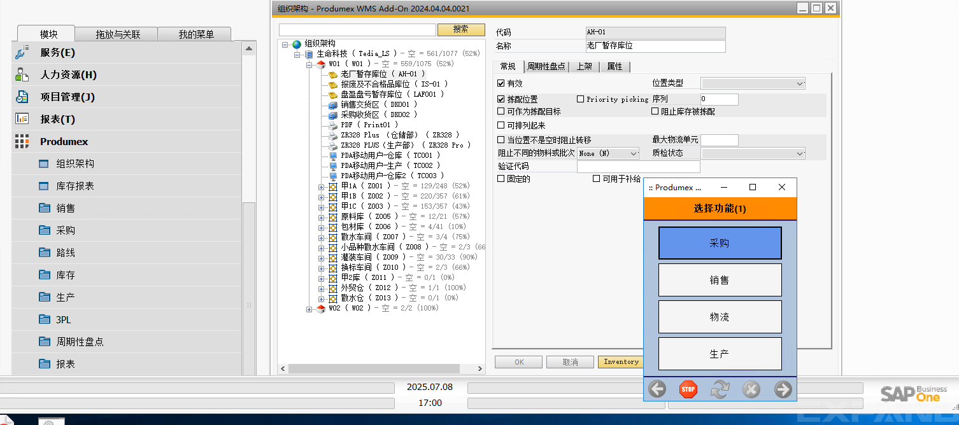This screenshot has height=425, width=959.
Task: Select the 物流 function button
Action: (x=720, y=317)
